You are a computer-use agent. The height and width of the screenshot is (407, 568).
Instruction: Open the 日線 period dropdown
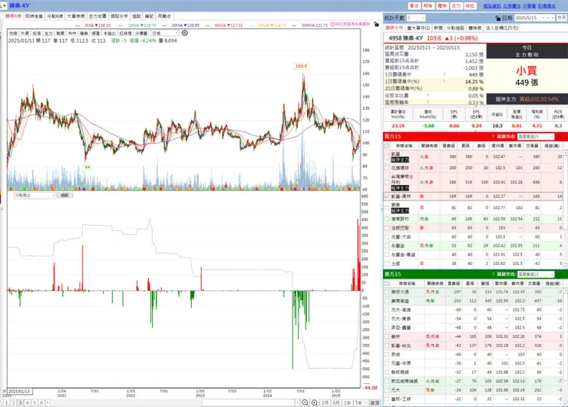pos(165,33)
